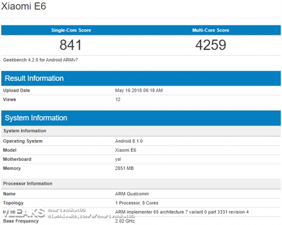Click the Operating System row label

(x=23, y=141)
